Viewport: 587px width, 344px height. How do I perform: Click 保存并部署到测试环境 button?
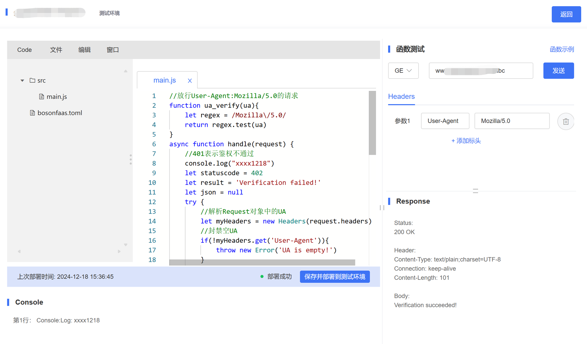[335, 277]
